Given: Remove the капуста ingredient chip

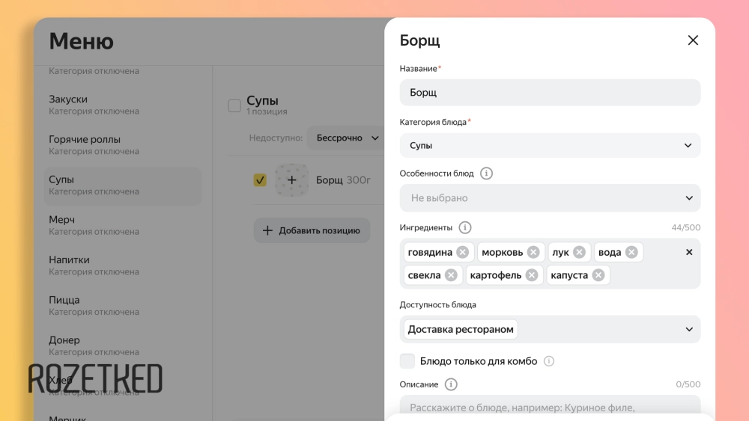Looking at the screenshot, I should (x=598, y=275).
